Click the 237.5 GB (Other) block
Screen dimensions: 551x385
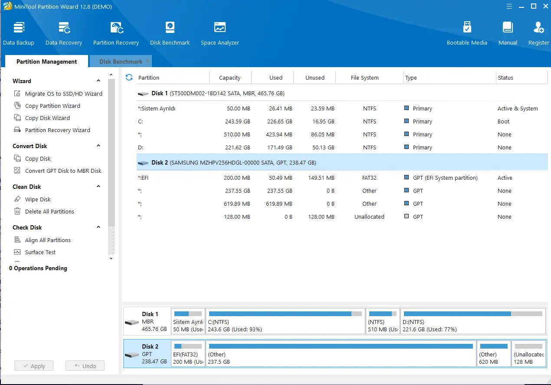click(x=341, y=353)
